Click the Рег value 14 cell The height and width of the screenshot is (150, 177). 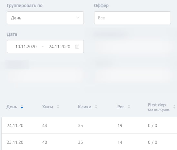120,142
